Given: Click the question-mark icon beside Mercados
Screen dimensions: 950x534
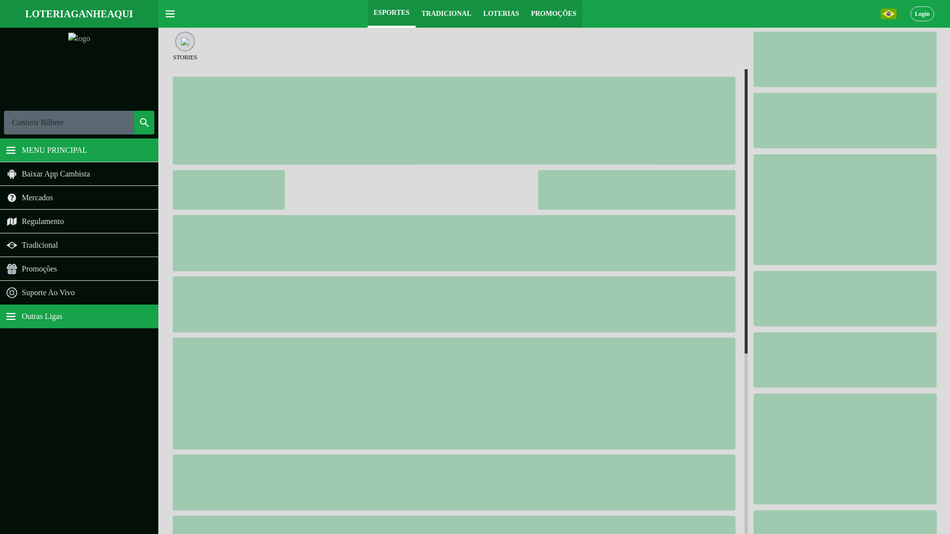Looking at the screenshot, I should click(12, 198).
